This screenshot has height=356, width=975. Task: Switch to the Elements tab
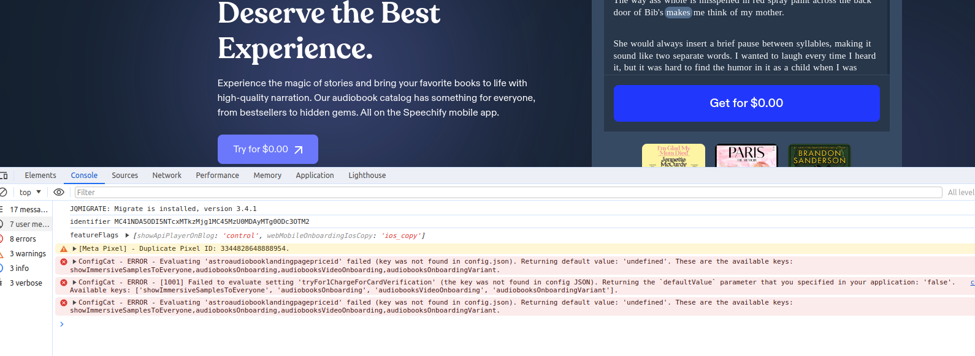[40, 176]
